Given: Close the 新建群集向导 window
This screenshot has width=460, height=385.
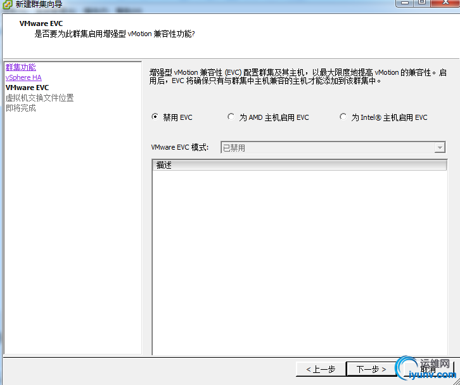Looking at the screenshot, I should pyautogui.click(x=445, y=3).
